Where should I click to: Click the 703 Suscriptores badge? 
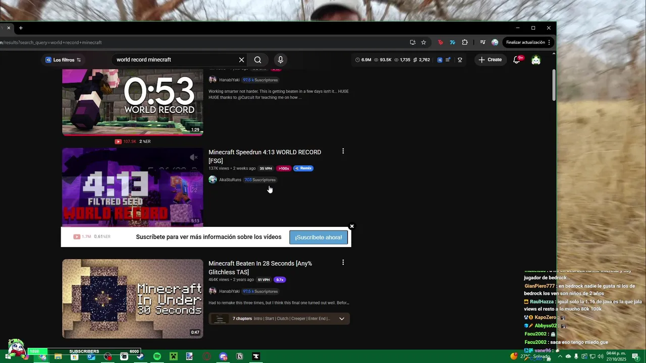pyautogui.click(x=260, y=180)
